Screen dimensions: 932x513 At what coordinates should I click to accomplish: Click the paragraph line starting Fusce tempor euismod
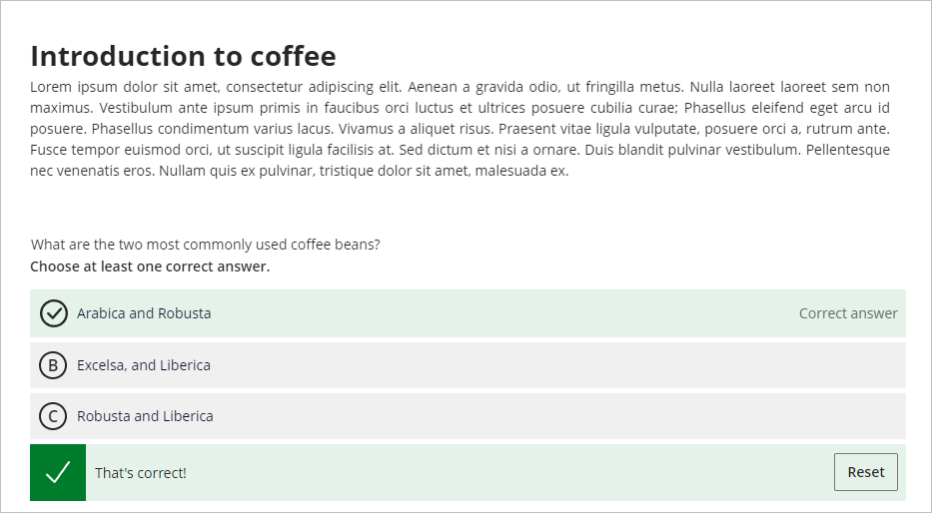pyautogui.click(x=461, y=150)
